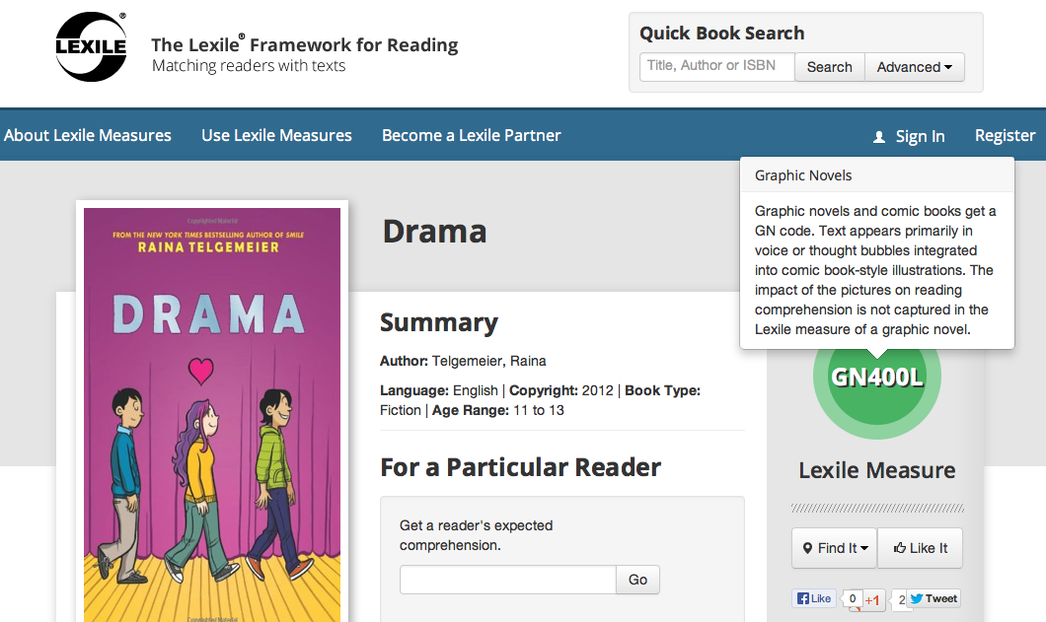Screen dimensions: 1046x622
Task: Click the Sign In link
Action: [920, 137]
